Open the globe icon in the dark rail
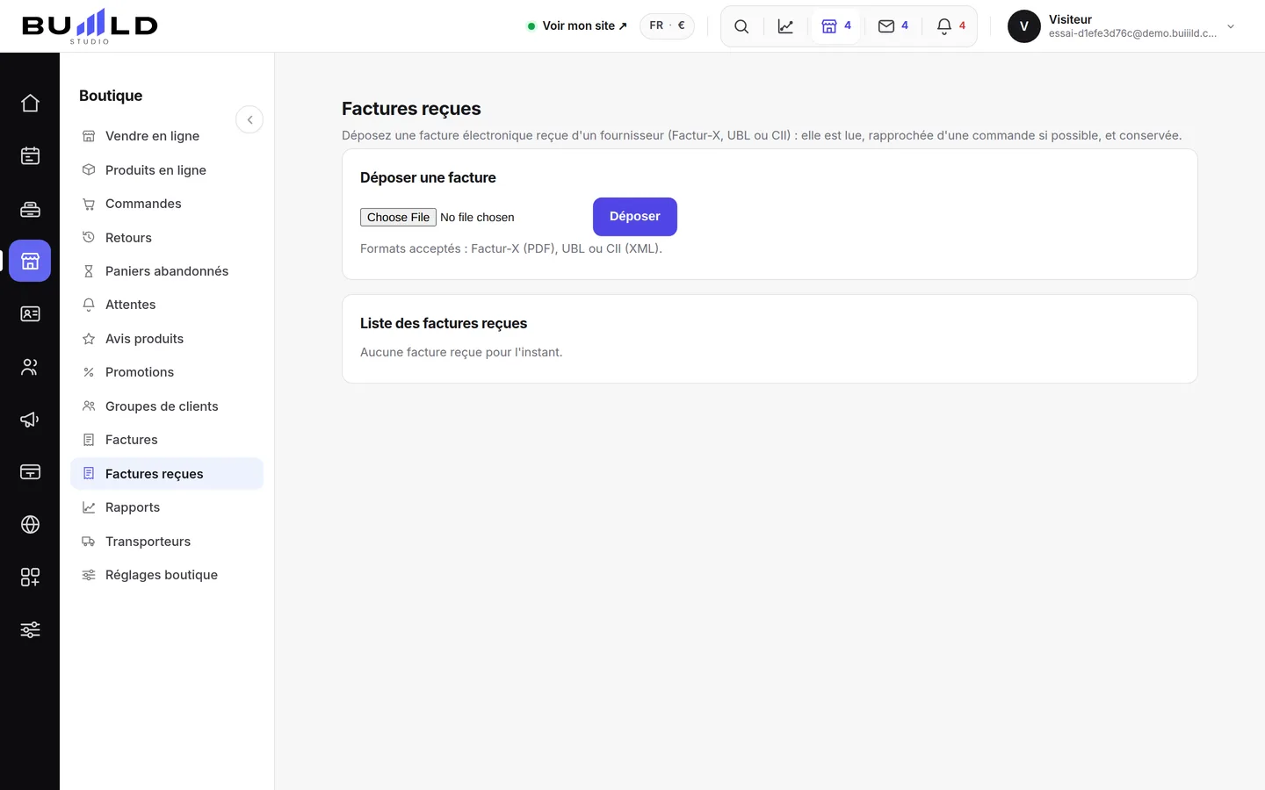This screenshot has height=790, width=1265. pyautogui.click(x=30, y=524)
